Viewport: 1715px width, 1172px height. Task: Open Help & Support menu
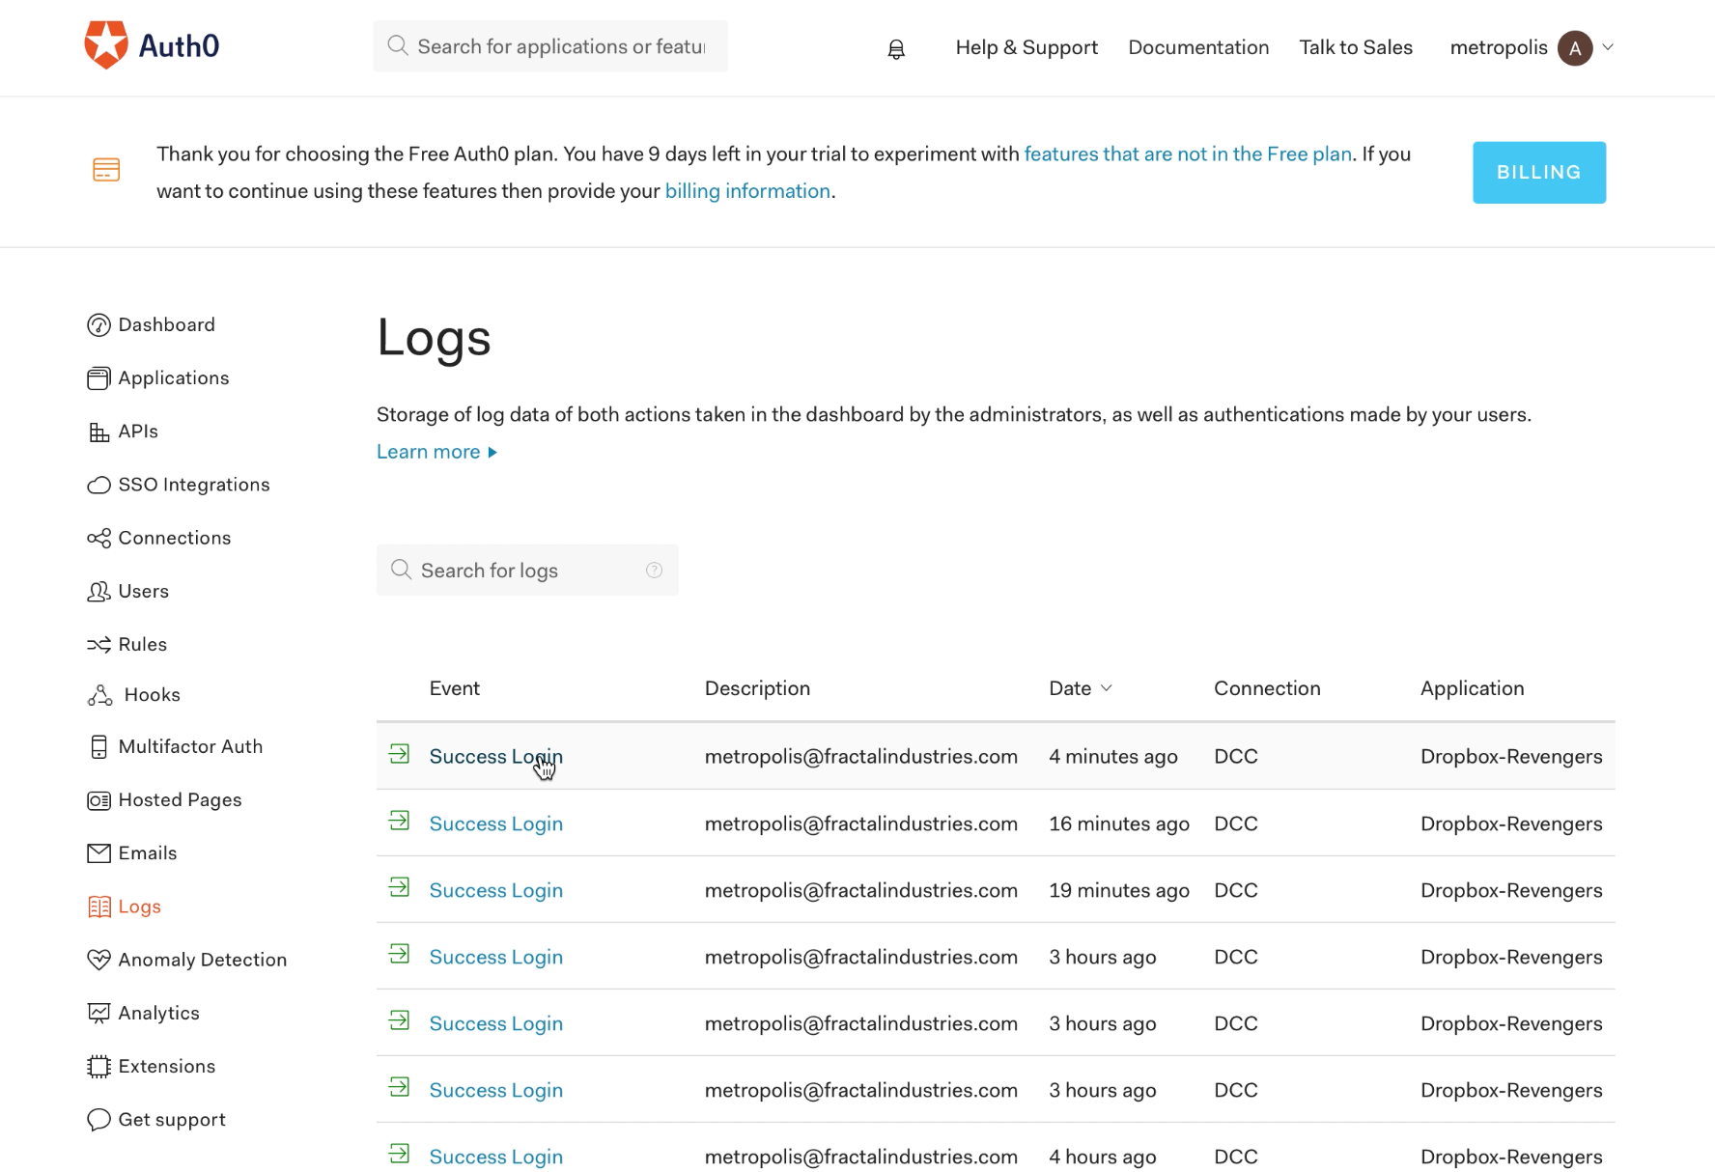1026,47
